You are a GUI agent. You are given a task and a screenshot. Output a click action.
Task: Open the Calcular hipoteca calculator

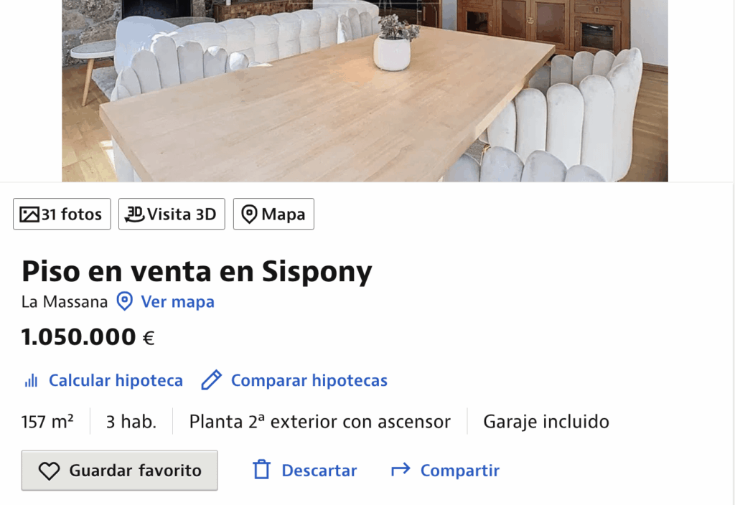(114, 380)
